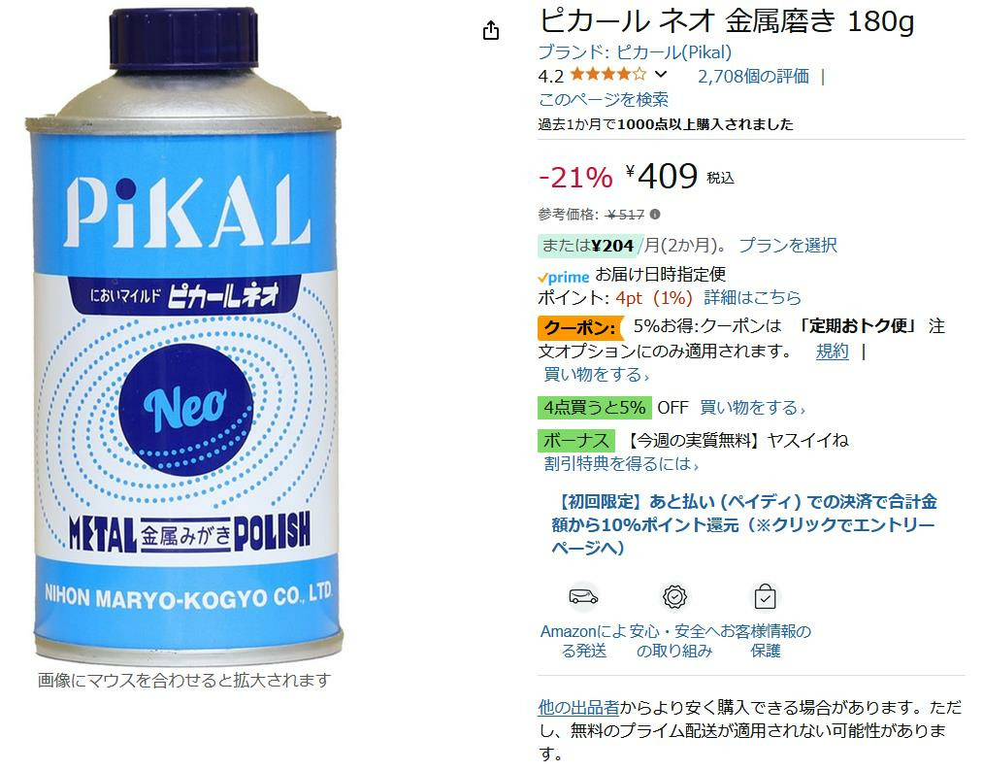
Task: Click the customer information protection bag icon
Action: [x=766, y=596]
